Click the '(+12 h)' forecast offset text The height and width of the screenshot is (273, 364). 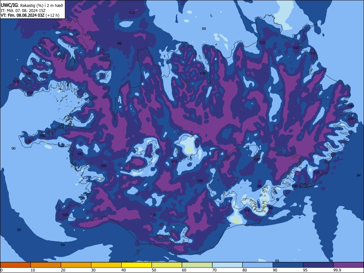pyautogui.click(x=52, y=15)
